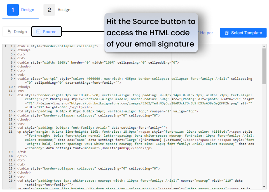Click line number 20 in the gutter
269x192 pixels.
point(11,156)
